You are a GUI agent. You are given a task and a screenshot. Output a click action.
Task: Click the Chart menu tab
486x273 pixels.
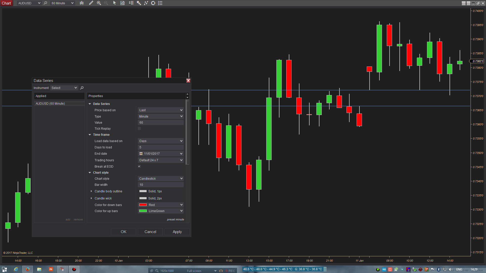pyautogui.click(x=6, y=3)
